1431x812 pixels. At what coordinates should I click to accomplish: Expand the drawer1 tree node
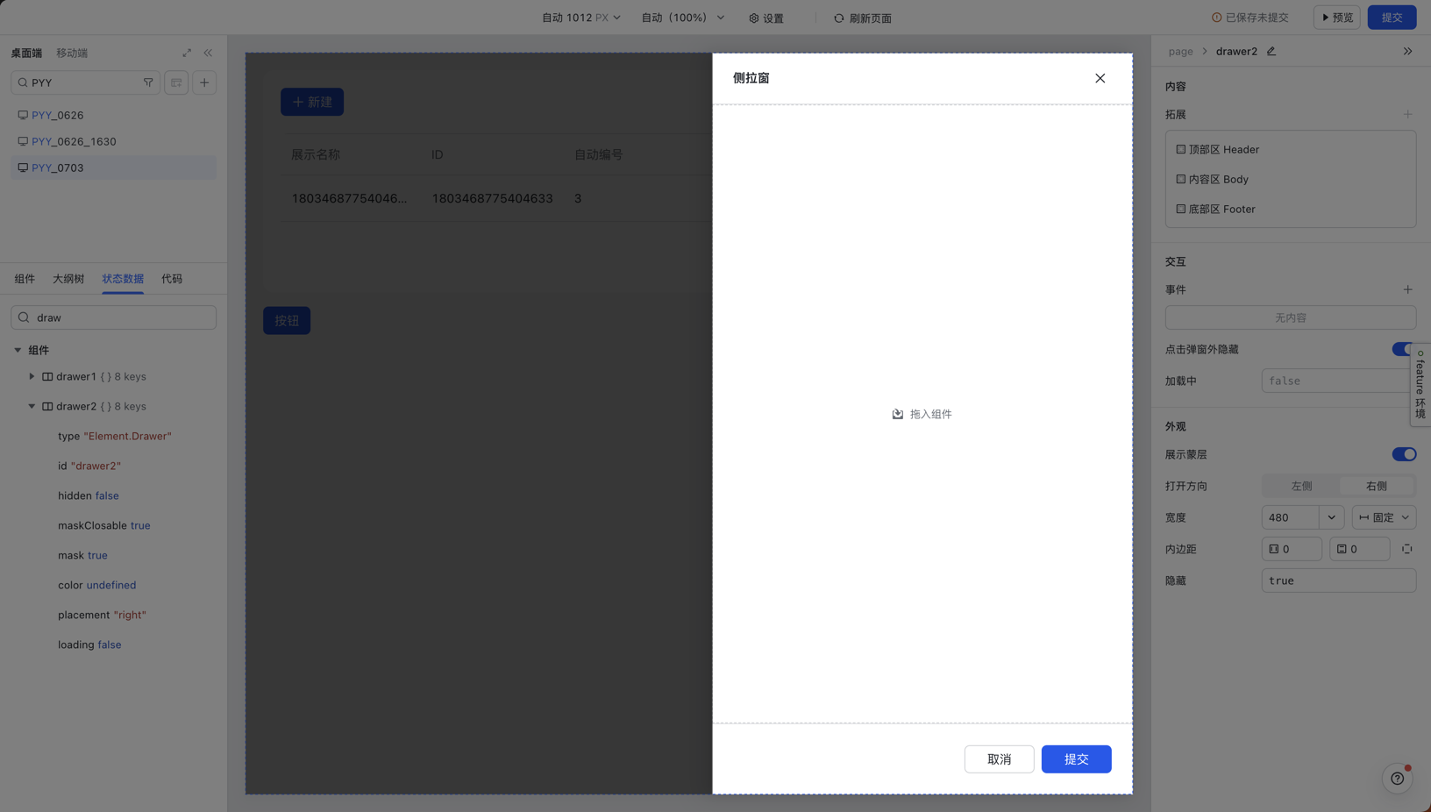[32, 376]
